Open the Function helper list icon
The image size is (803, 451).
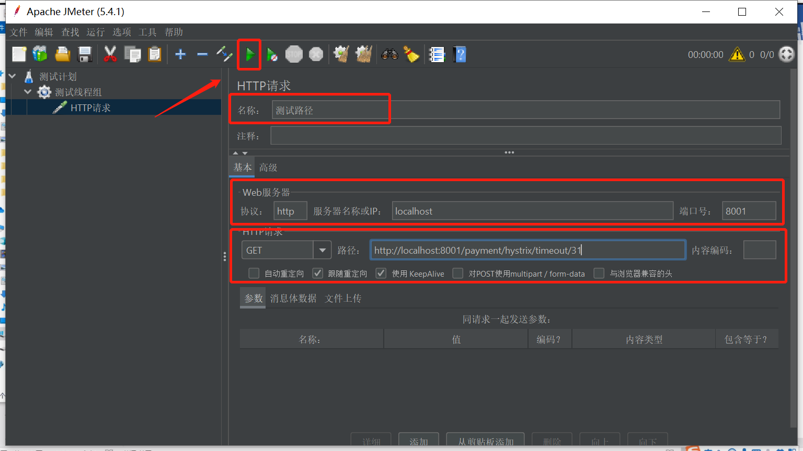[x=437, y=54]
